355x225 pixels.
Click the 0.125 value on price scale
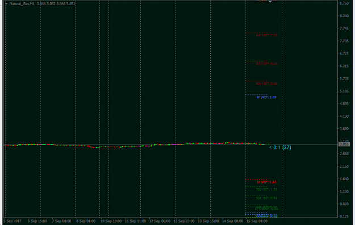click(x=344, y=216)
